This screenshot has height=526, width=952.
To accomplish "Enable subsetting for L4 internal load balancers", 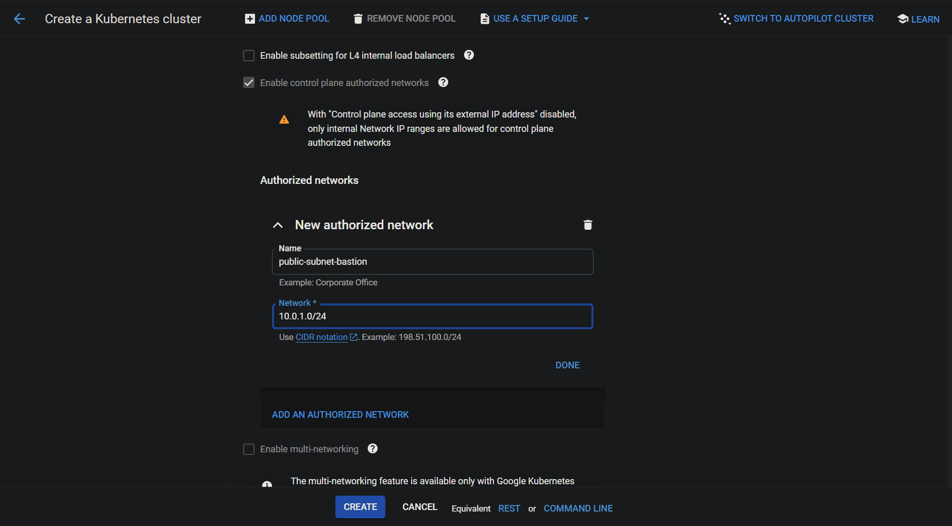I will (x=249, y=55).
